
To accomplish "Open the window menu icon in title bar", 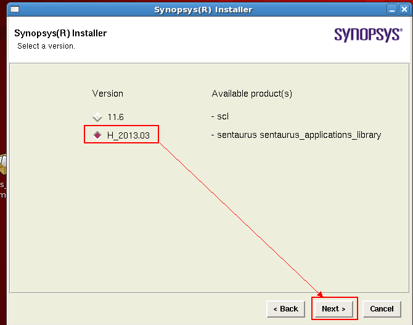I will [x=15, y=9].
